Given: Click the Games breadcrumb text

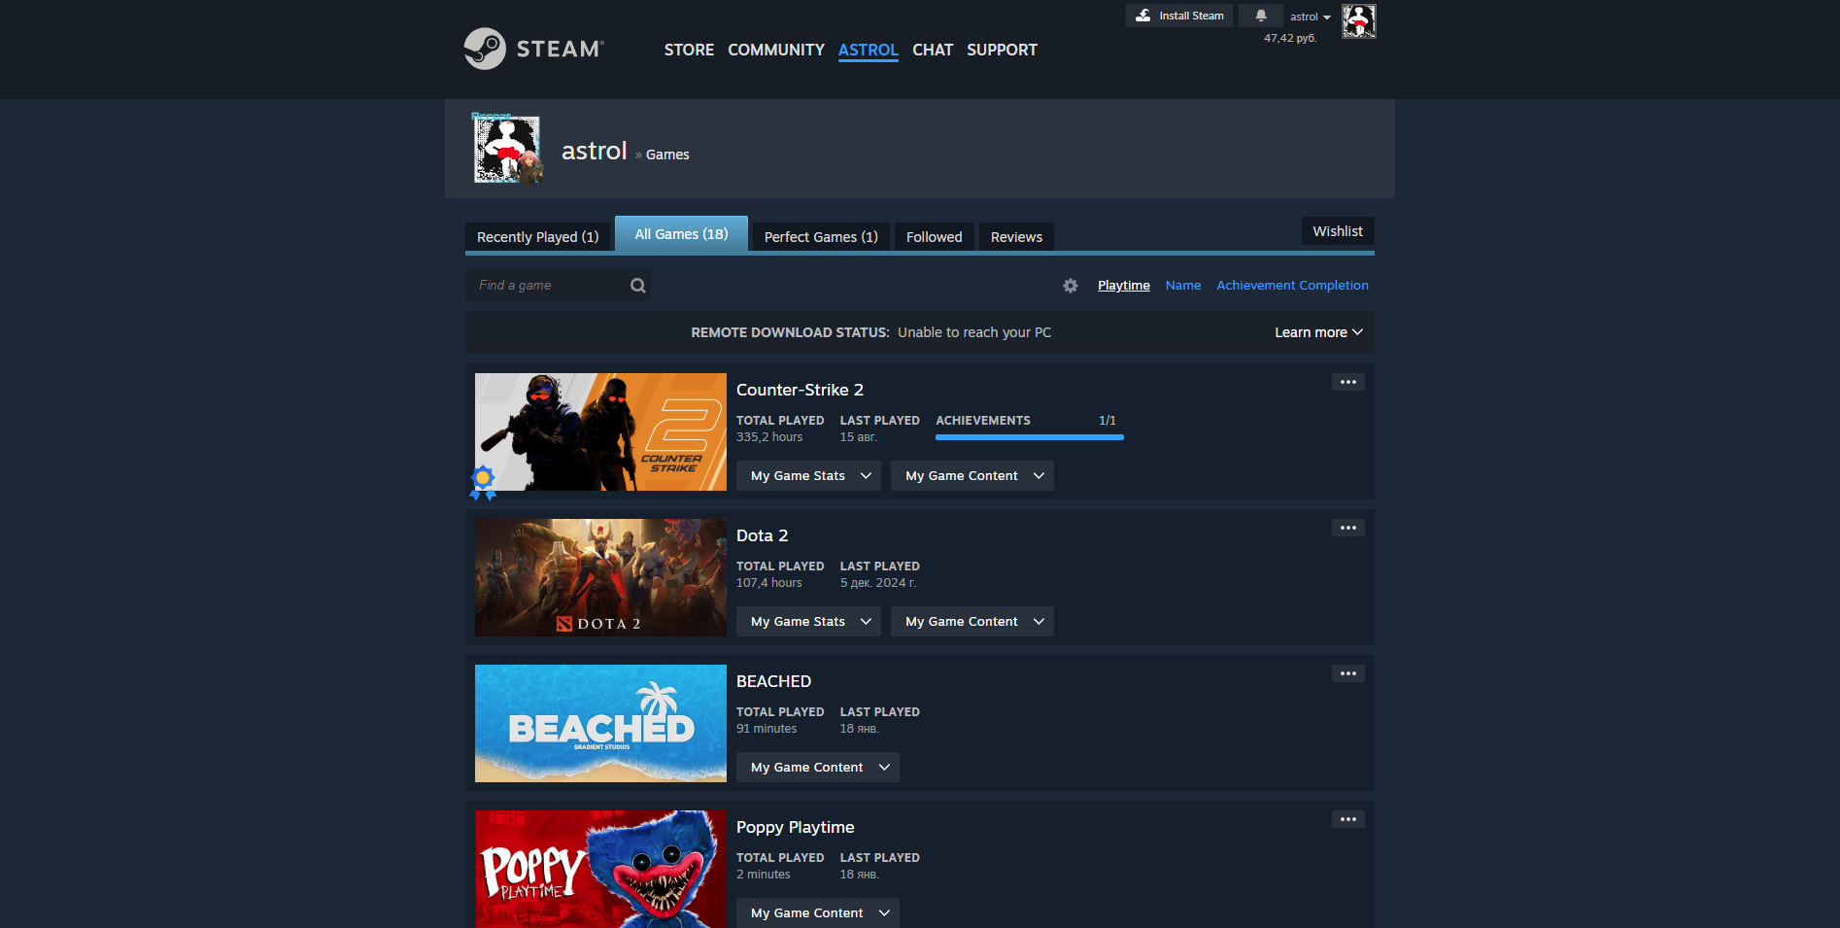Looking at the screenshot, I should 667,155.
